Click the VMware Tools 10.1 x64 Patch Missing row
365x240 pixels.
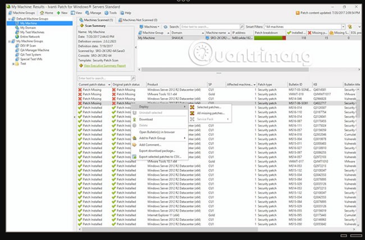[x=217, y=94]
